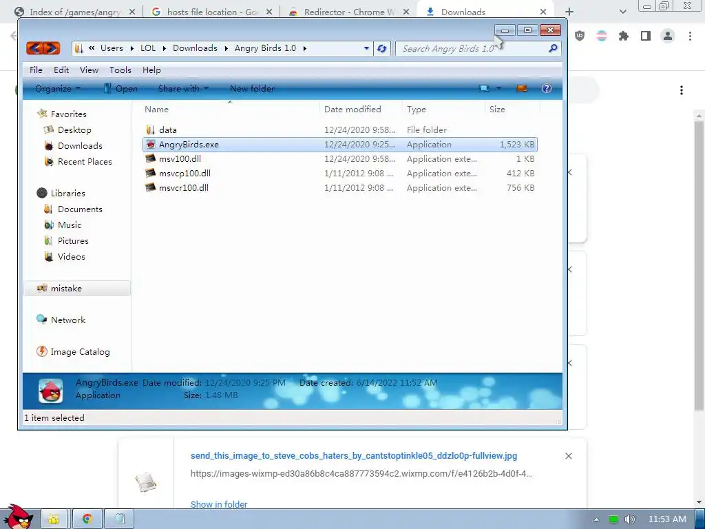
Task: Click New folder in the toolbar
Action: click(252, 88)
